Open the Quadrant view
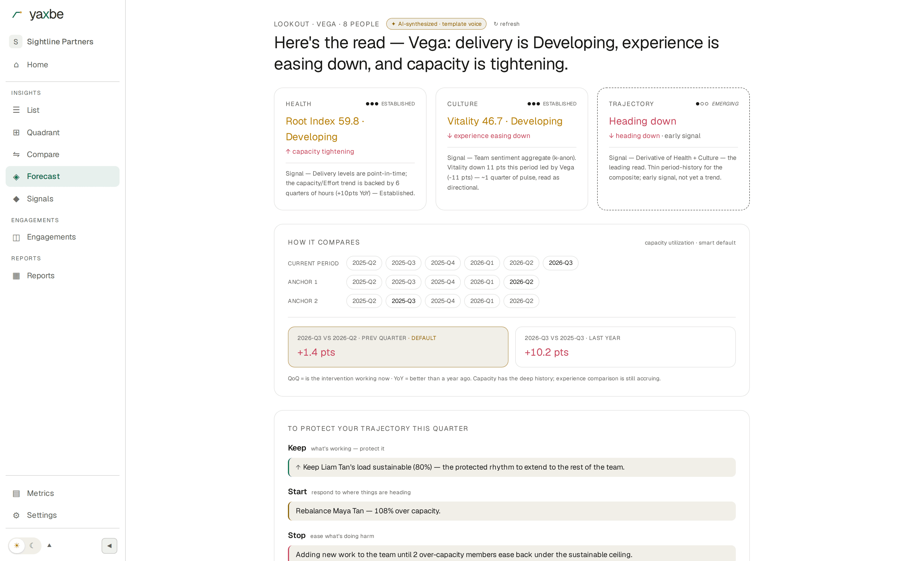The height and width of the screenshot is (561, 898). [62, 132]
